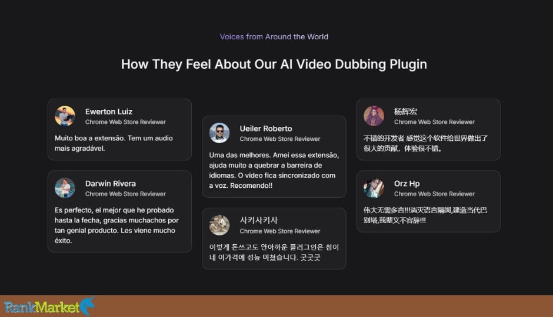The height and width of the screenshot is (317, 553).
Task: Click Orz Hp's avatar photo
Action: click(374, 188)
